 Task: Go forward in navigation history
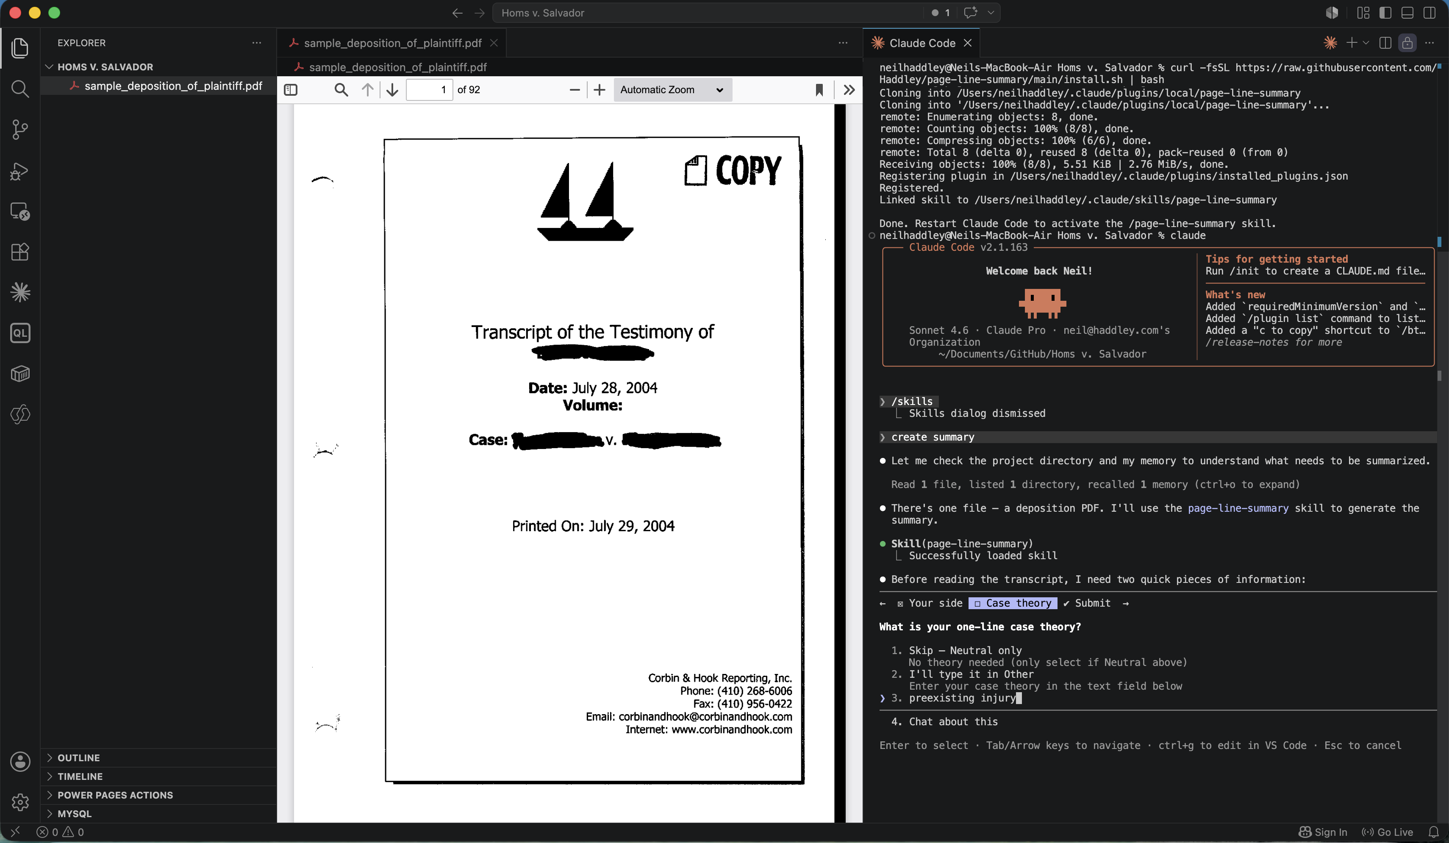pos(479,13)
